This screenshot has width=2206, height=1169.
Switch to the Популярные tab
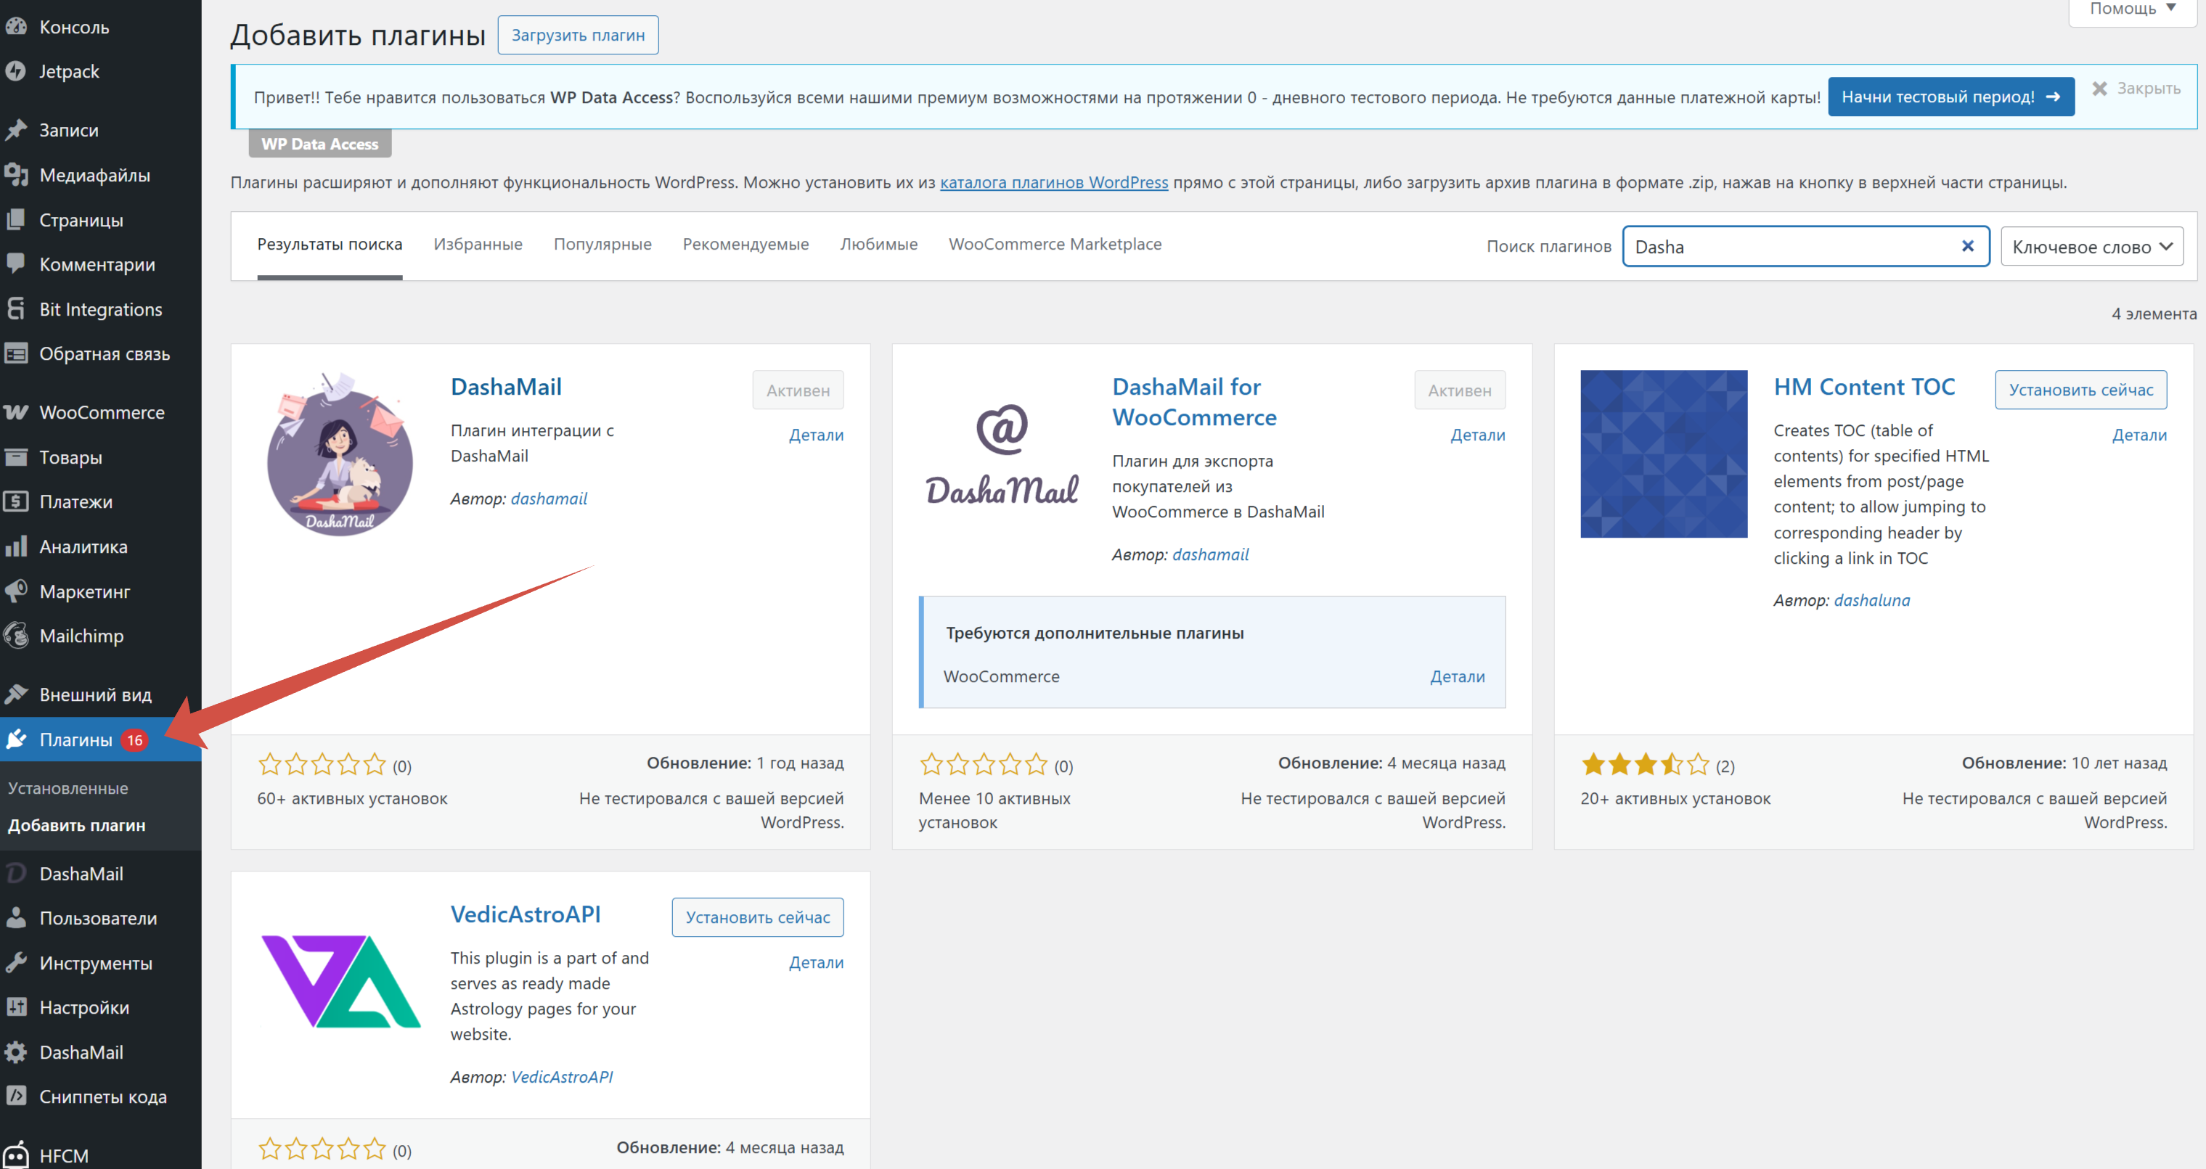602,244
